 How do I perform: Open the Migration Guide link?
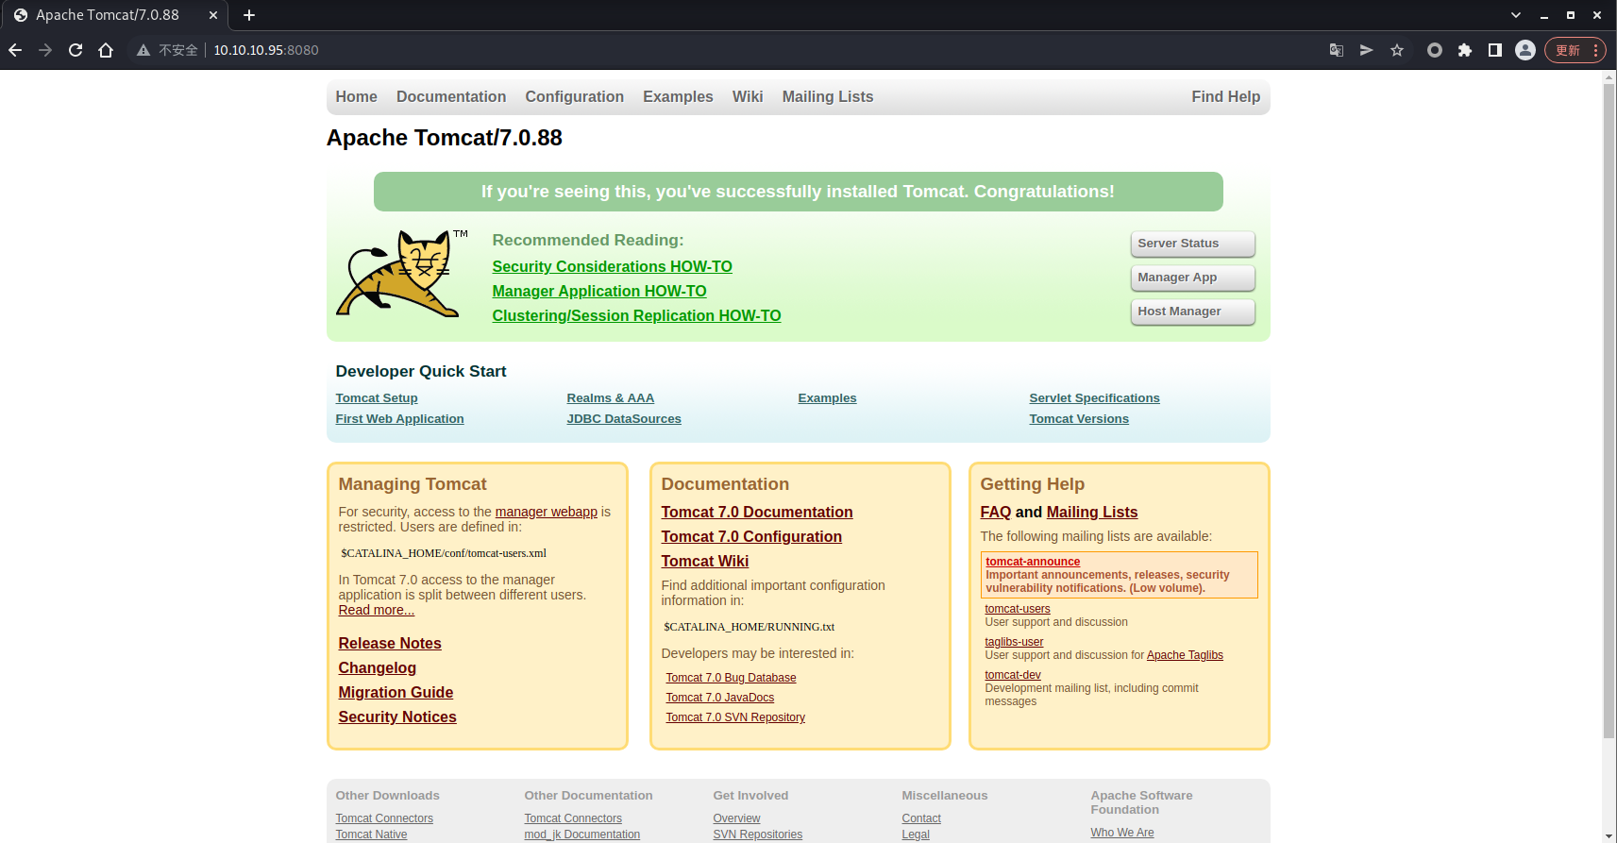396,692
